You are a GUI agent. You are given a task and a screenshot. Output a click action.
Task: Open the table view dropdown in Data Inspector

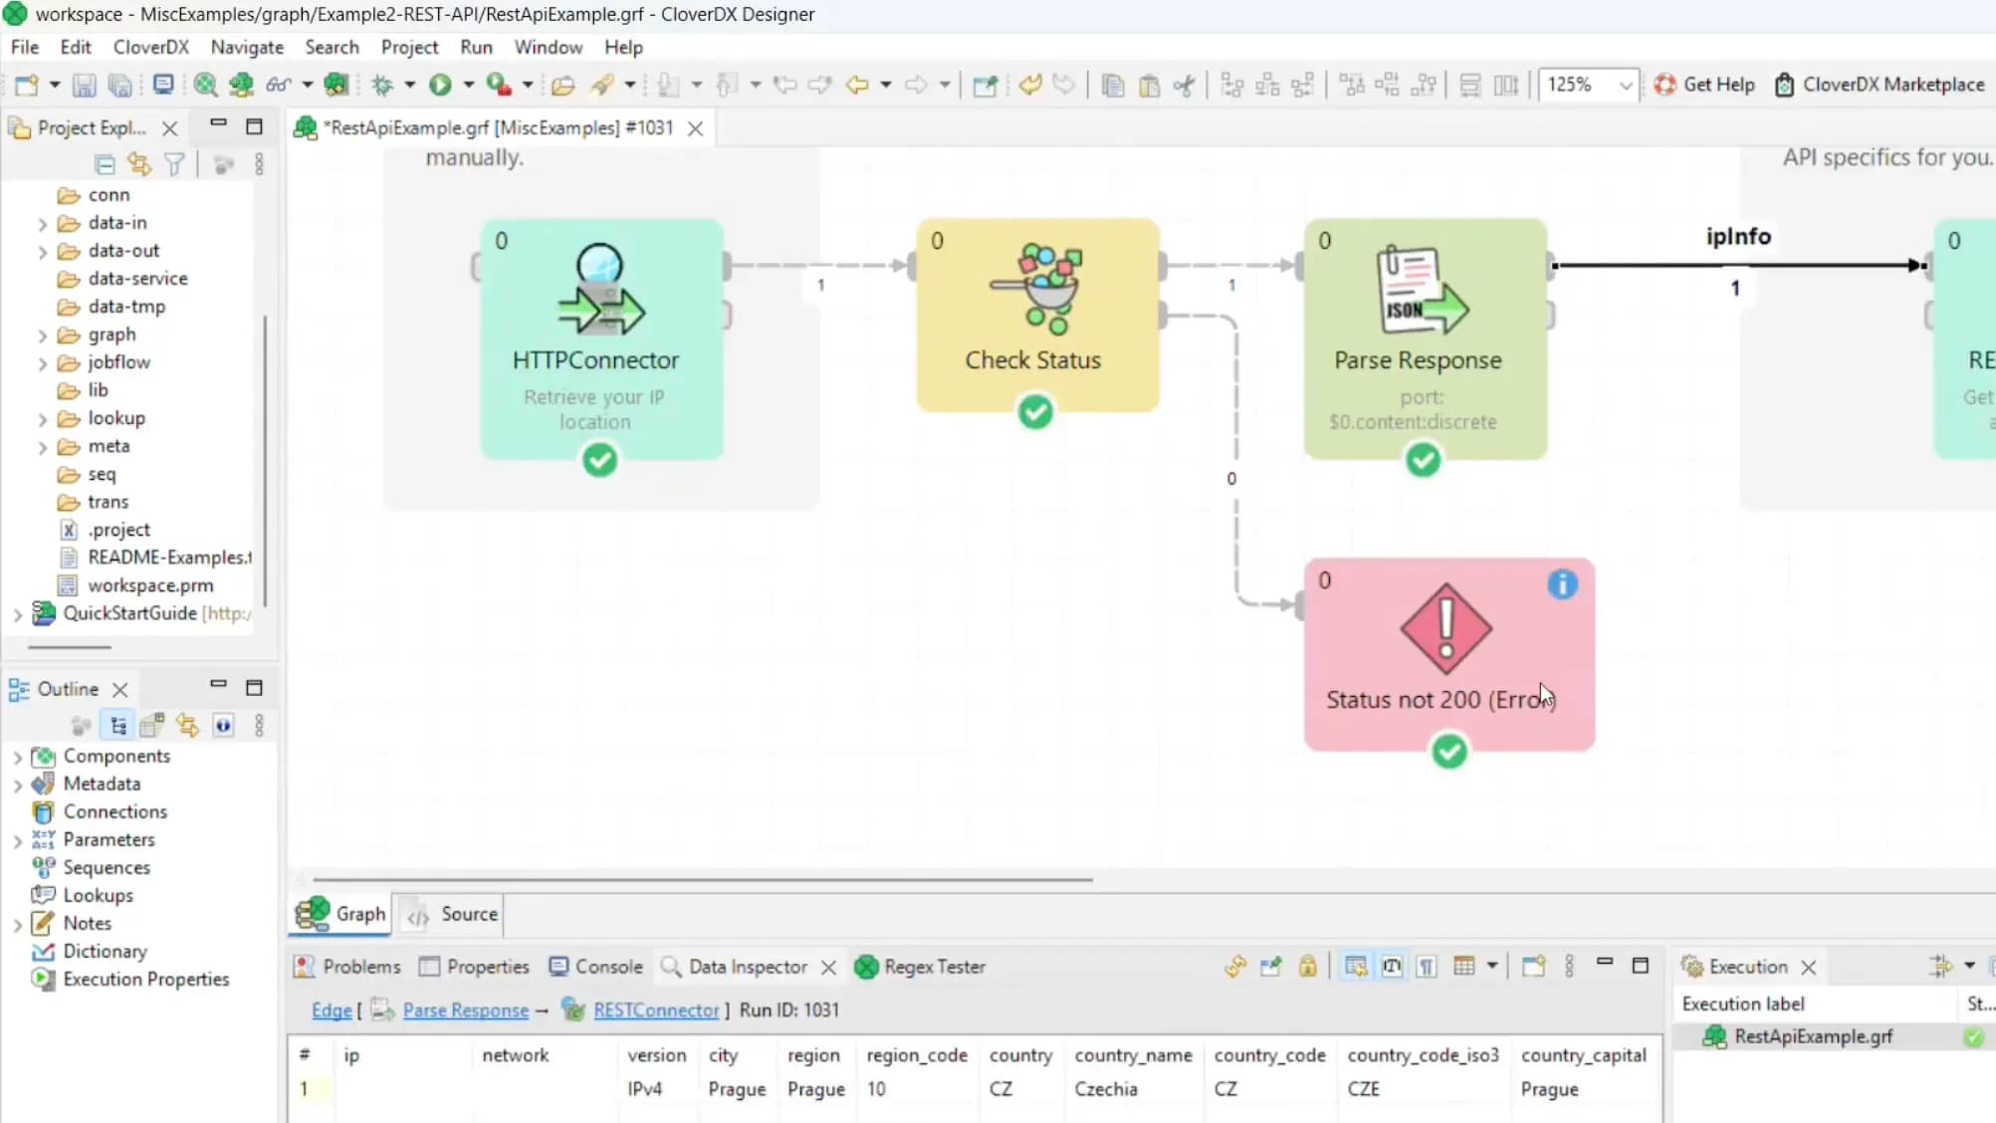[x=1491, y=967]
